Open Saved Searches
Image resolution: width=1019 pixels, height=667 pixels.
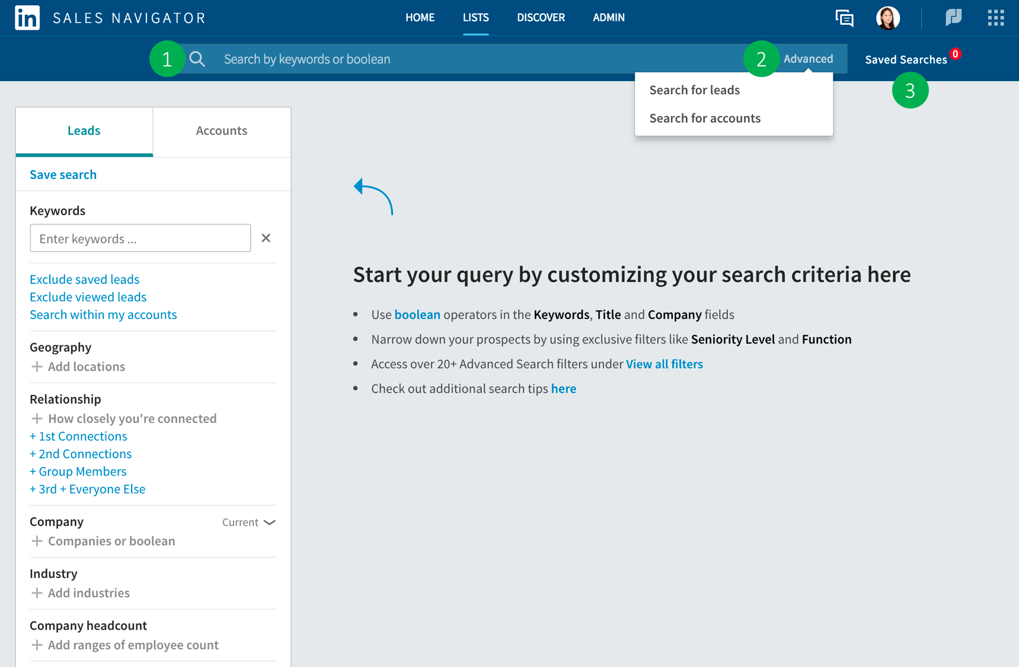(x=906, y=59)
